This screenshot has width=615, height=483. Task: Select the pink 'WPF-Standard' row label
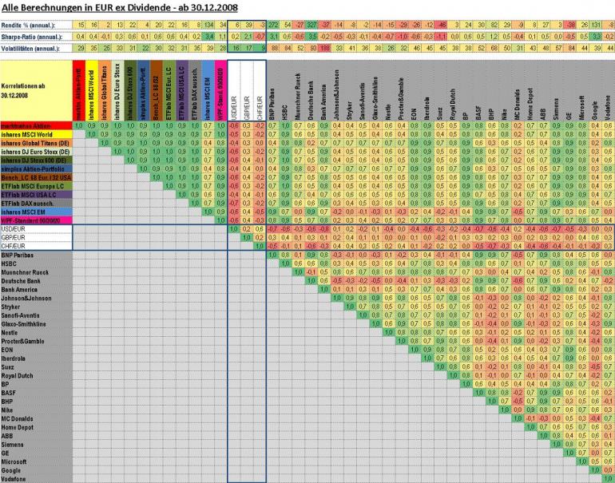click(x=37, y=220)
